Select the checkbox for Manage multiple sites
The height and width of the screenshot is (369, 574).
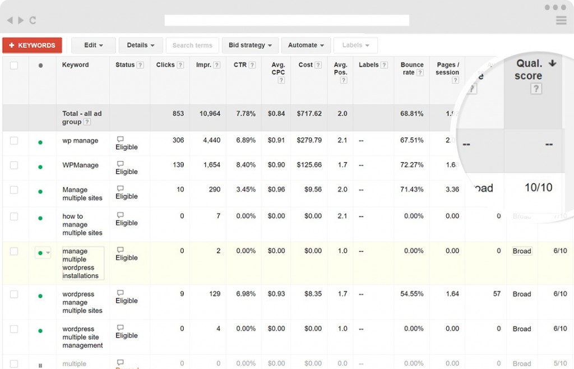coord(14,190)
